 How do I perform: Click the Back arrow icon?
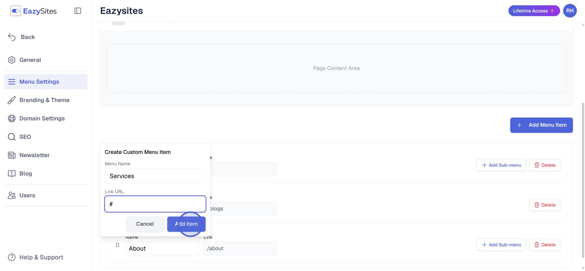(x=12, y=37)
